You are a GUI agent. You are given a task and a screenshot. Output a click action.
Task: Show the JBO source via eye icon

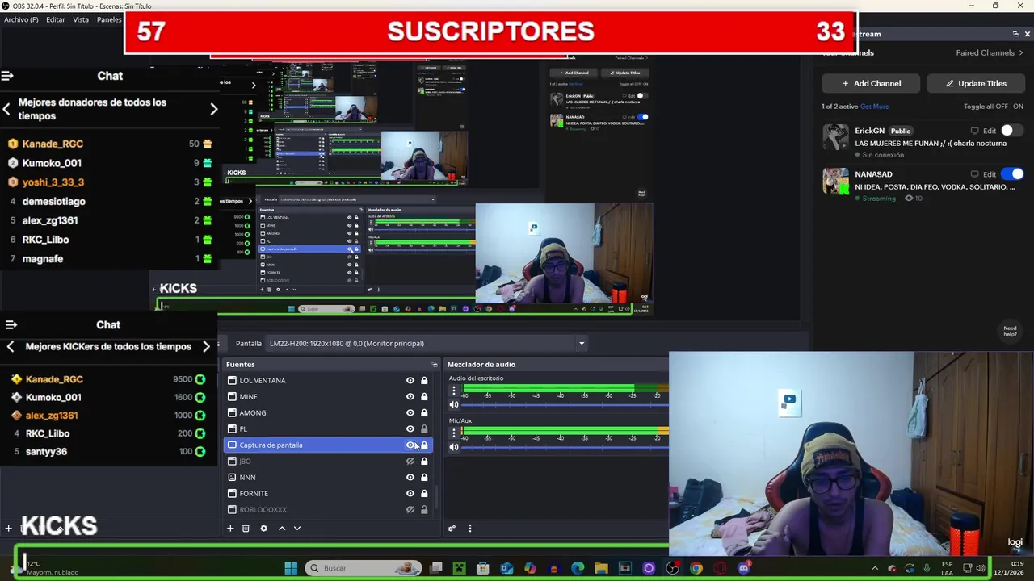coord(410,462)
